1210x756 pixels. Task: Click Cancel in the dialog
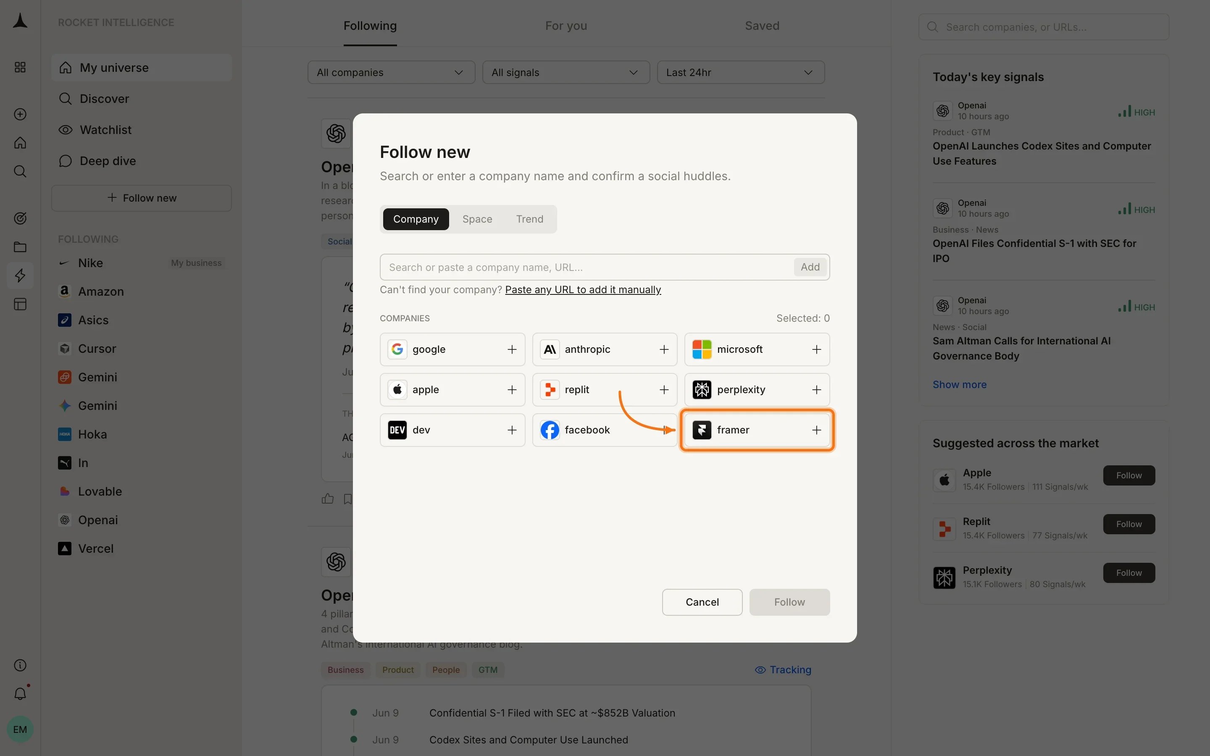click(x=702, y=602)
